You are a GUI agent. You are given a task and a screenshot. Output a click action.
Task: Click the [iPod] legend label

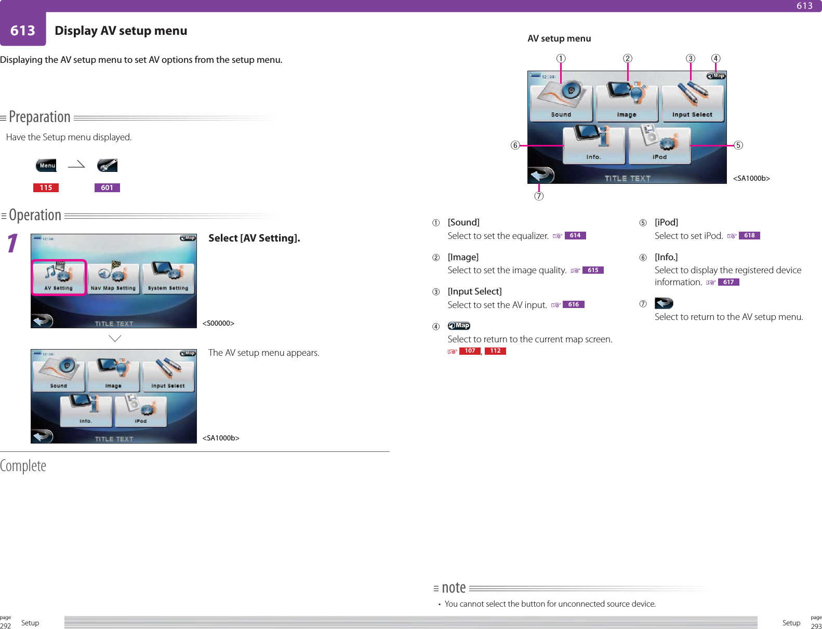coord(666,222)
